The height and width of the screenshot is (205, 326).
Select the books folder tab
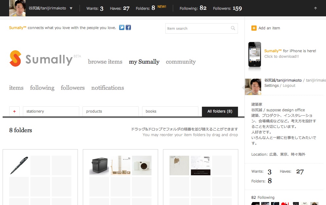[x=170, y=111]
